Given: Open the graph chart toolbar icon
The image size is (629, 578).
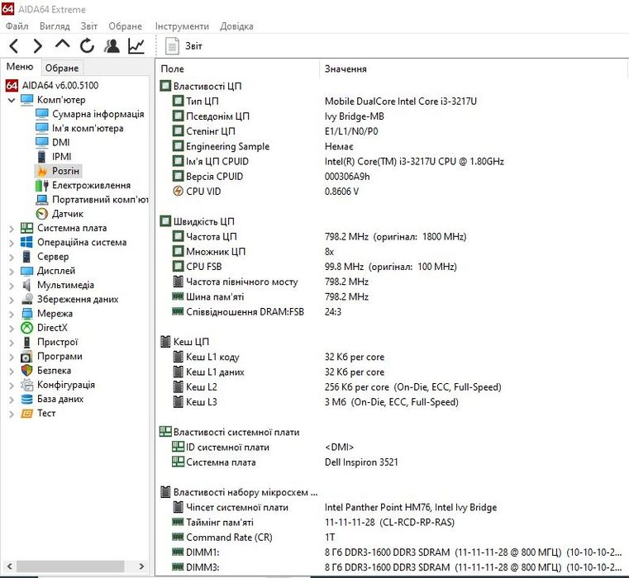Looking at the screenshot, I should [136, 46].
